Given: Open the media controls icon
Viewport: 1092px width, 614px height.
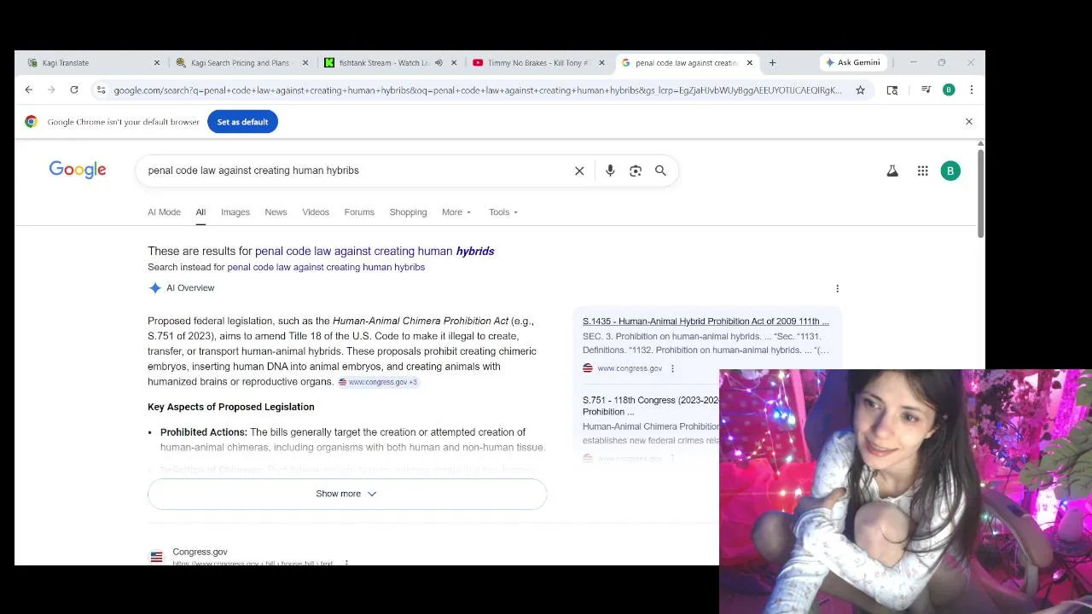Looking at the screenshot, I should [926, 90].
